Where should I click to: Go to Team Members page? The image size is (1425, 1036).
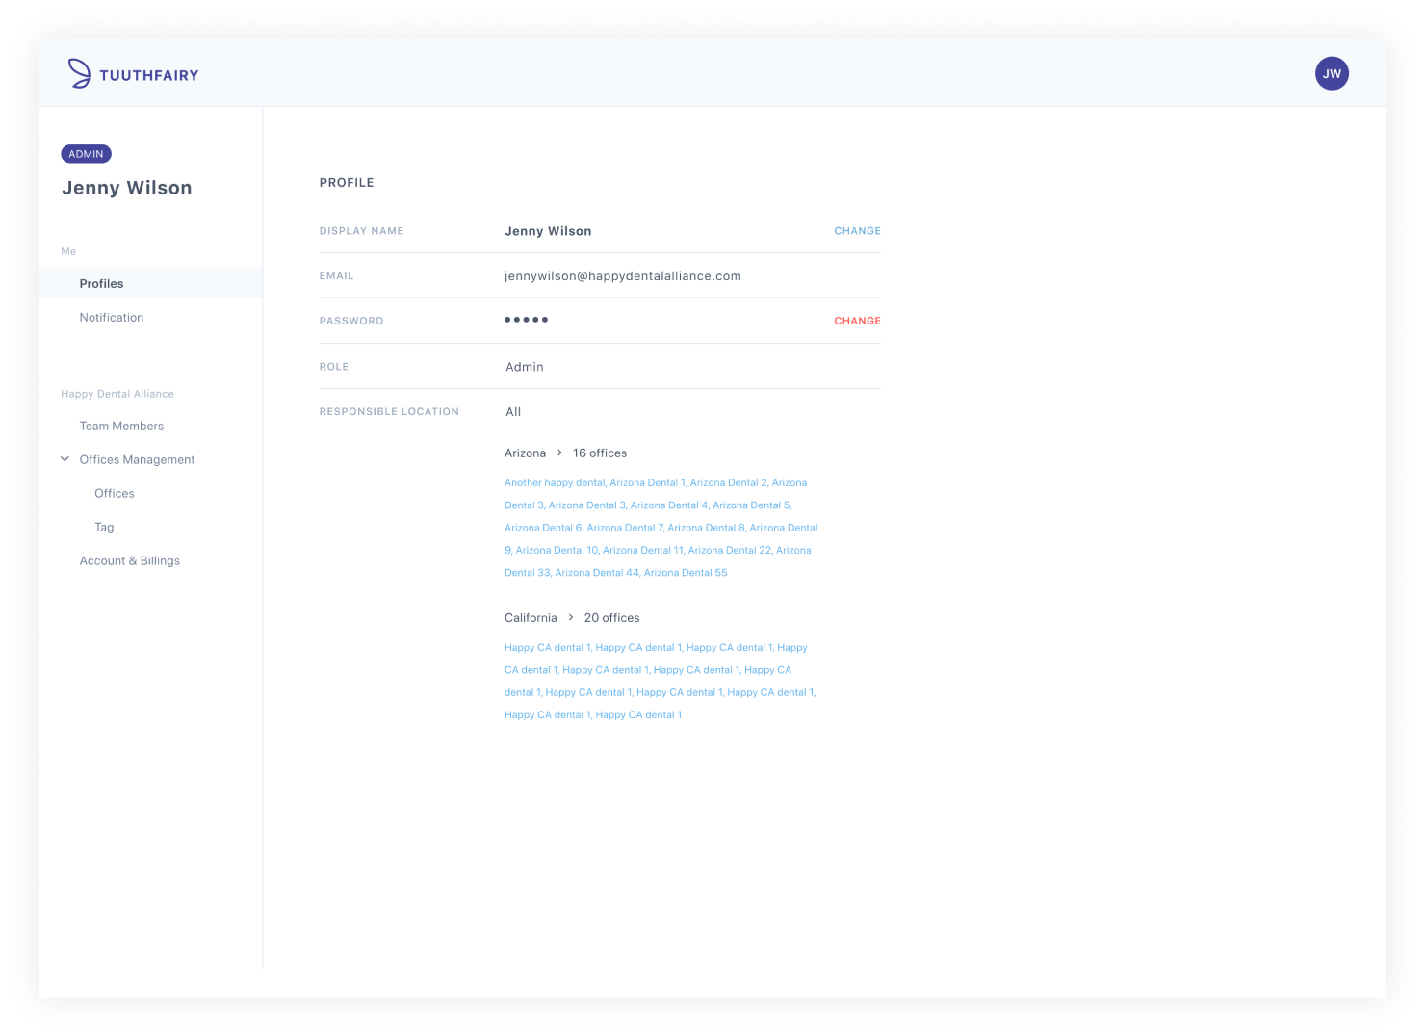click(x=121, y=426)
